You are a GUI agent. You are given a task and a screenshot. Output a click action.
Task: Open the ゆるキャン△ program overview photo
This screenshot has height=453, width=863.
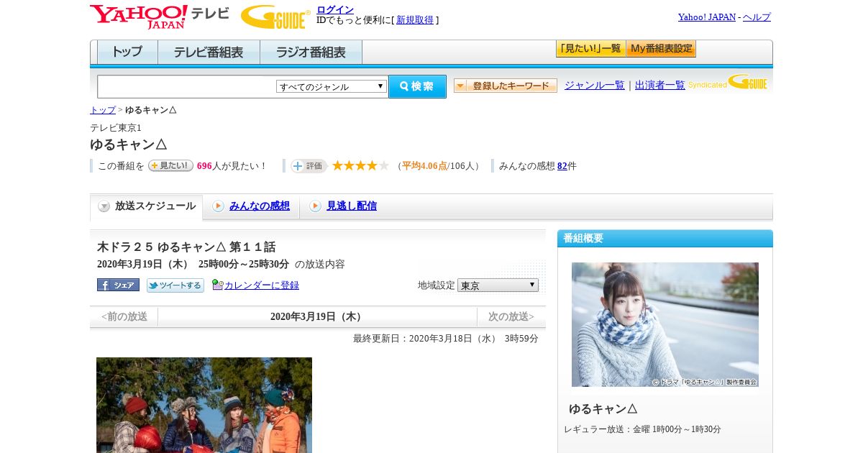pos(665,324)
